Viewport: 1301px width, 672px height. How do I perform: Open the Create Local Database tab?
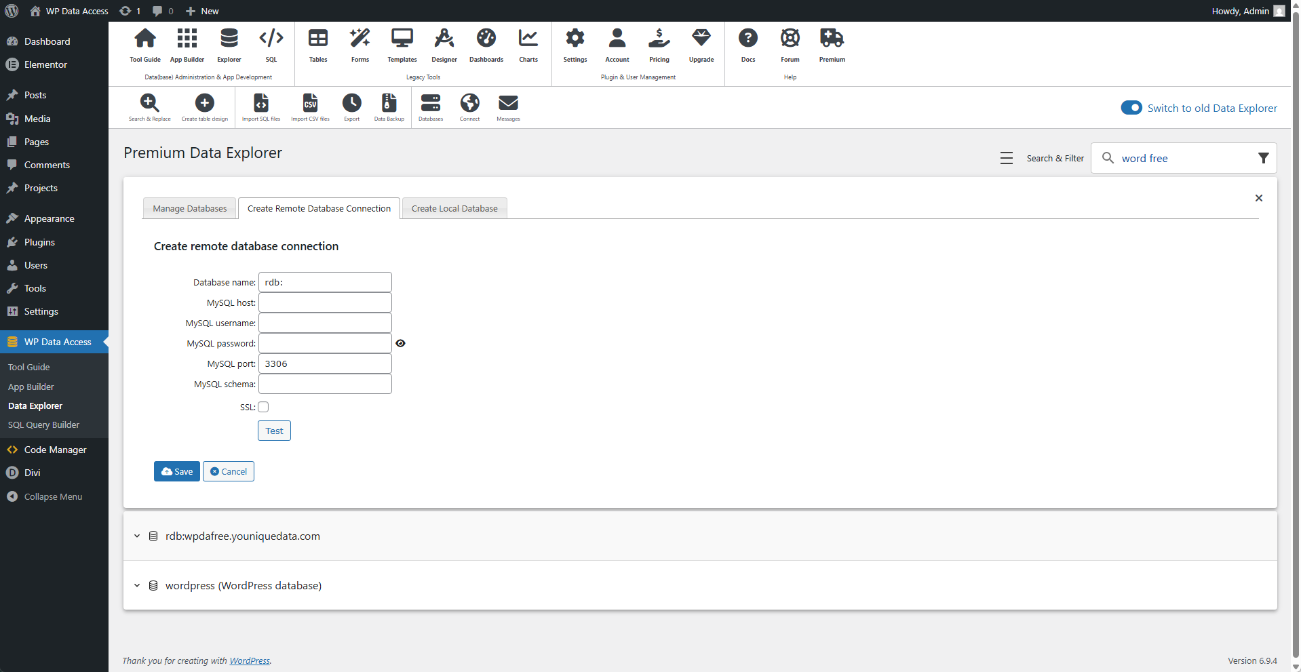(454, 208)
